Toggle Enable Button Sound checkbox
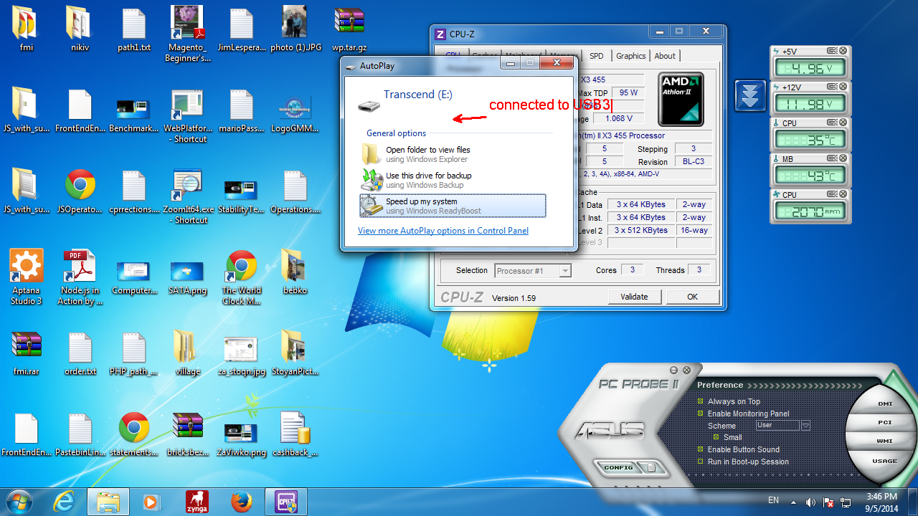Viewport: 918px width, 516px height. (701, 449)
